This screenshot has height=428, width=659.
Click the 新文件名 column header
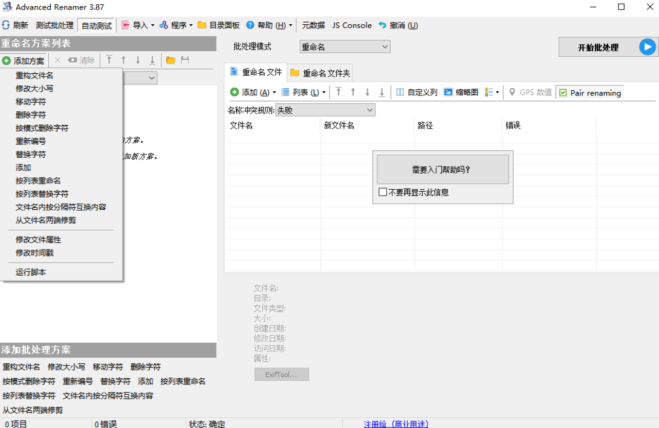coord(339,125)
